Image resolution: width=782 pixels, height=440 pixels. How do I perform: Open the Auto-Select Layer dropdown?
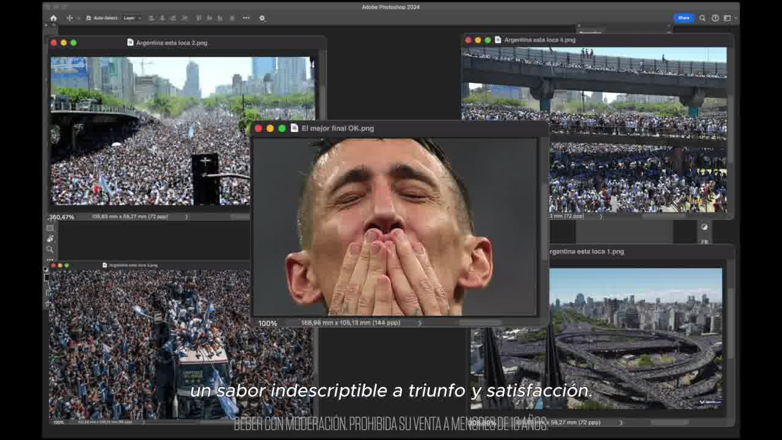click(131, 18)
